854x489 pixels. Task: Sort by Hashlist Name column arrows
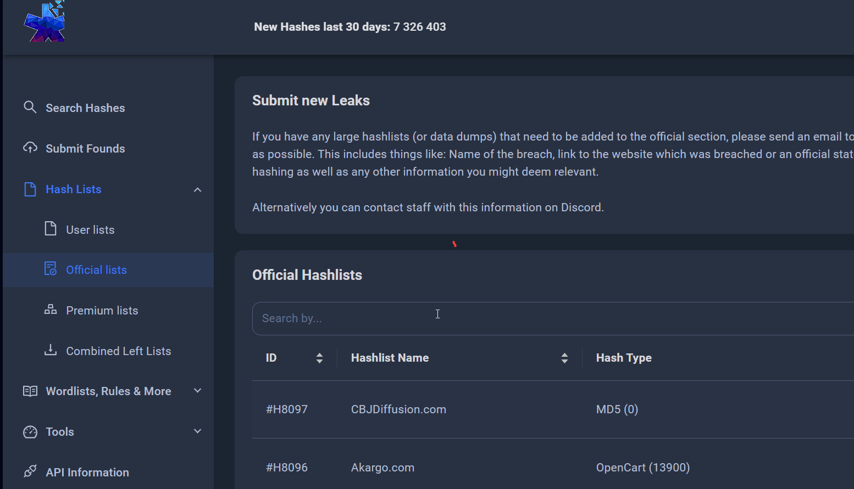pyautogui.click(x=564, y=358)
